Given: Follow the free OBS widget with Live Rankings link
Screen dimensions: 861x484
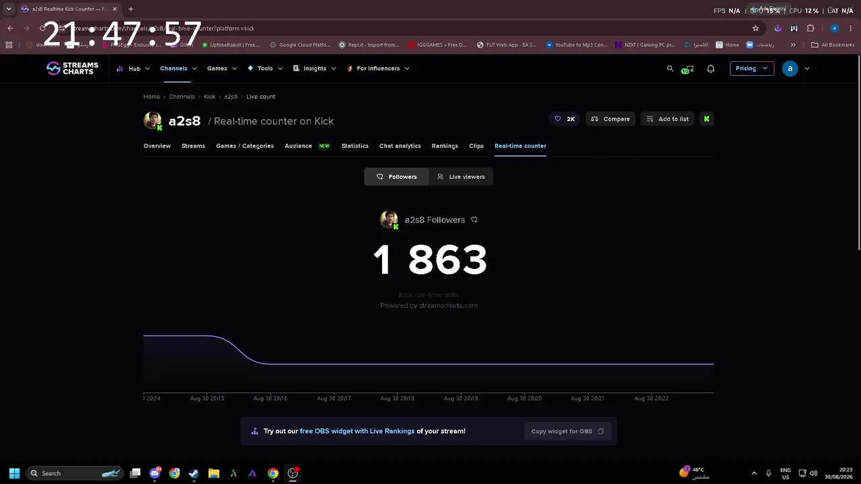Looking at the screenshot, I should tap(357, 432).
